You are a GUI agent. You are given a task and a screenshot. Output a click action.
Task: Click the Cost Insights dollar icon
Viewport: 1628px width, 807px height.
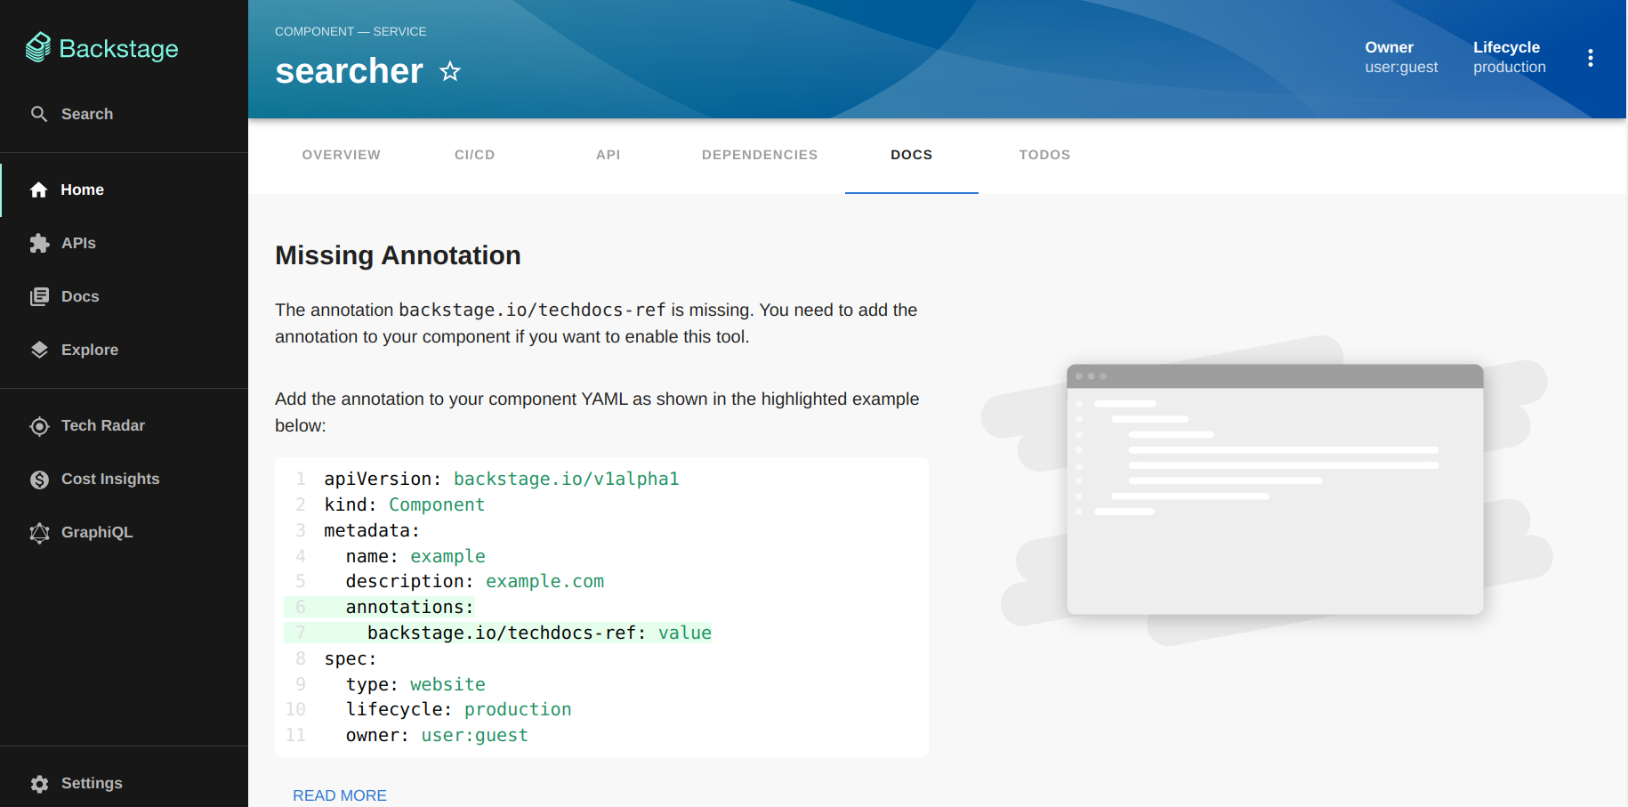point(39,480)
